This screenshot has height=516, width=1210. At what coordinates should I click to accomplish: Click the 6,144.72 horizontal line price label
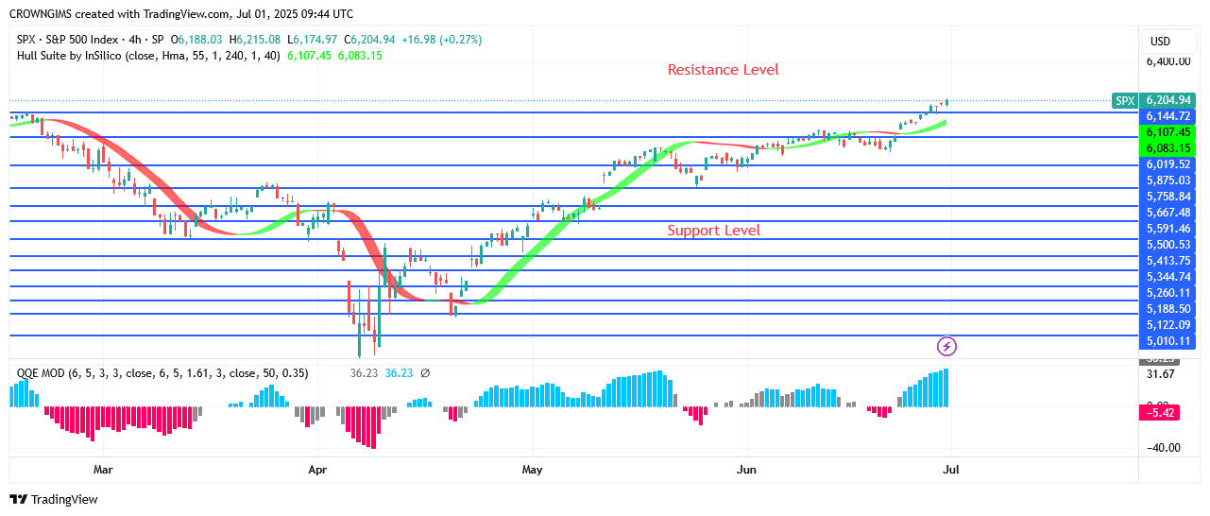tap(1168, 115)
